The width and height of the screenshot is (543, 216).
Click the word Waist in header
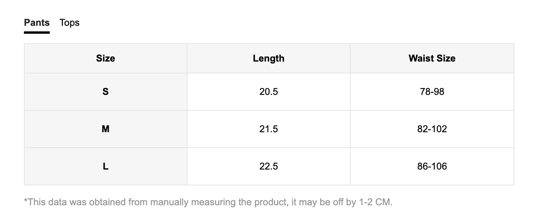[419, 58]
